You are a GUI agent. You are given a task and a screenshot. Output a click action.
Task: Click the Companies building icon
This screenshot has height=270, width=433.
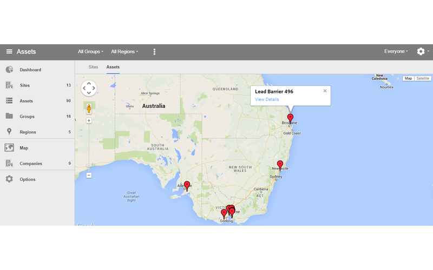click(x=9, y=163)
